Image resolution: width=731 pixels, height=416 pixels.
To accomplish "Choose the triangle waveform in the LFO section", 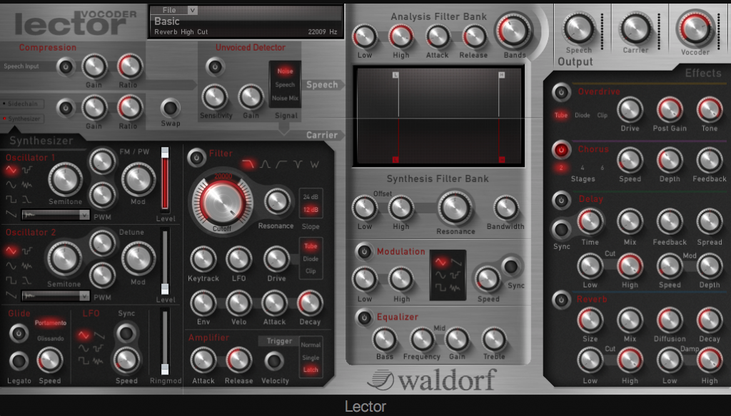I will [x=84, y=334].
